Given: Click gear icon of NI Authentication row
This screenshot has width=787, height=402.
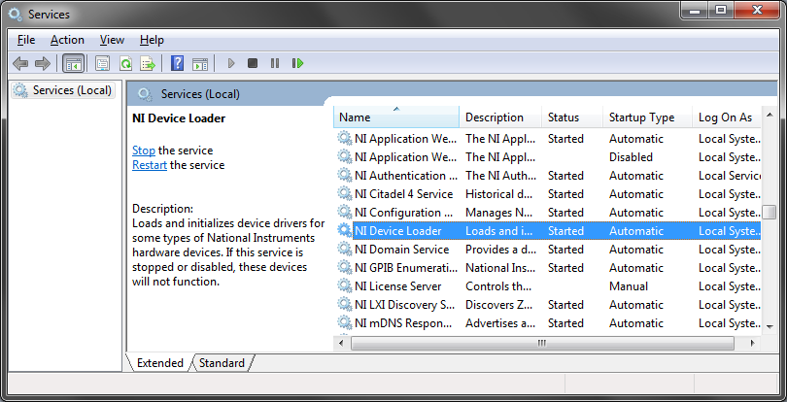Looking at the screenshot, I should [x=344, y=175].
